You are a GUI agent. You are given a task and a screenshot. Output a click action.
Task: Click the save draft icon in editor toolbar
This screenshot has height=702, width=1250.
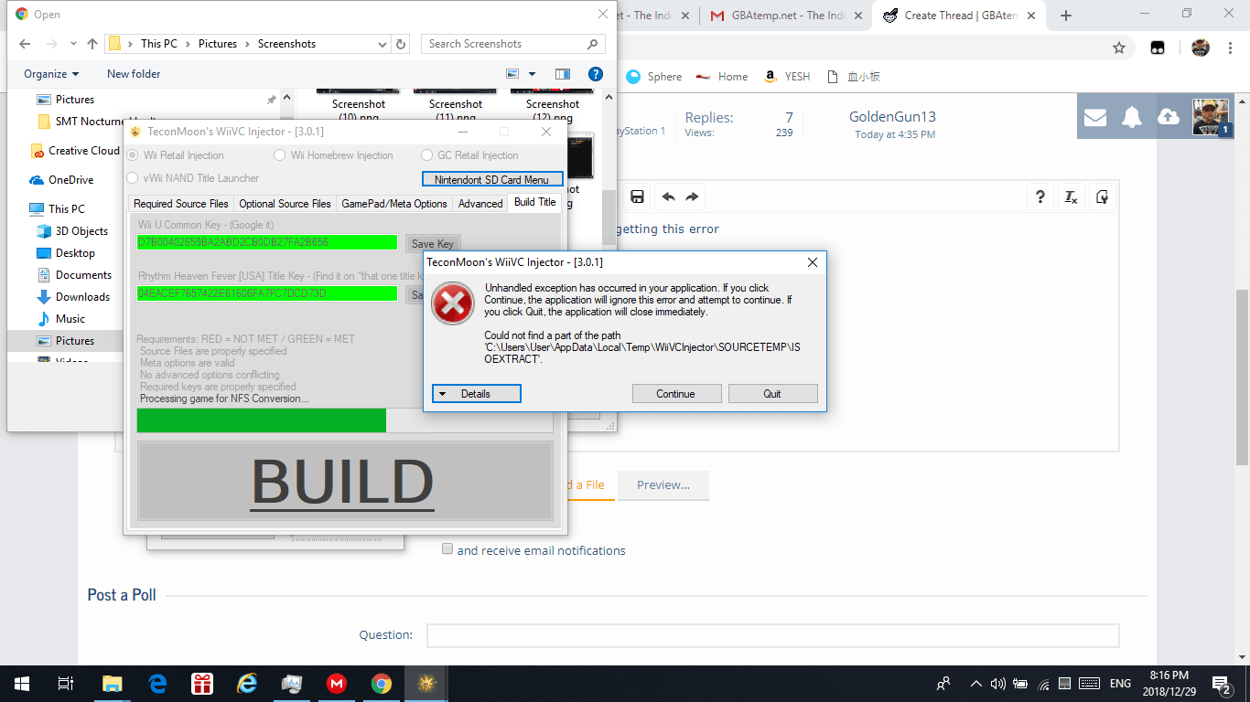[x=638, y=197]
